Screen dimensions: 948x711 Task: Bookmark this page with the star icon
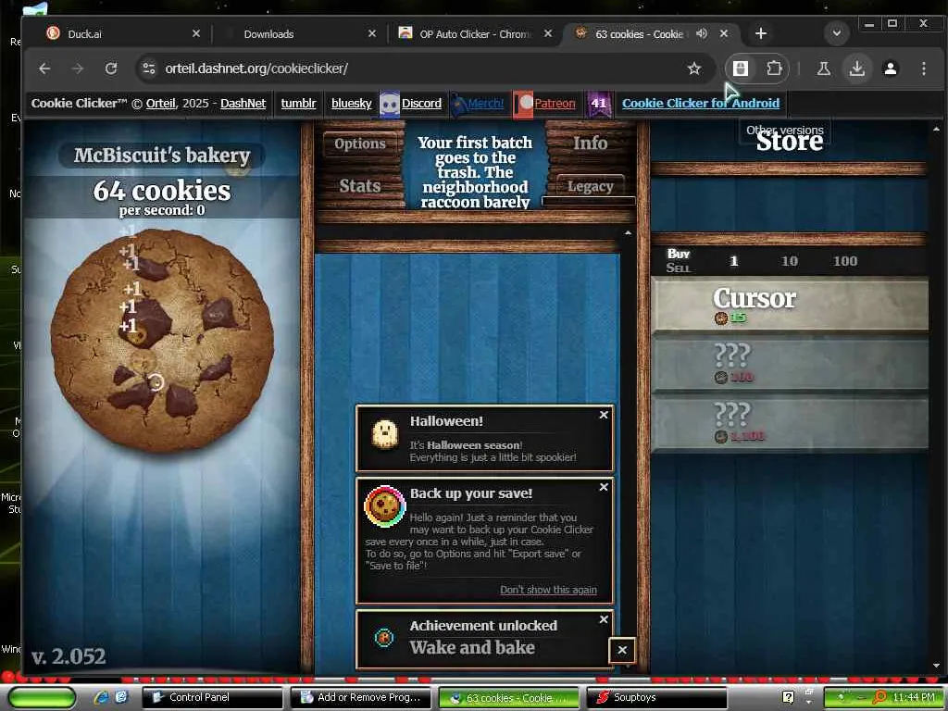[x=694, y=69]
